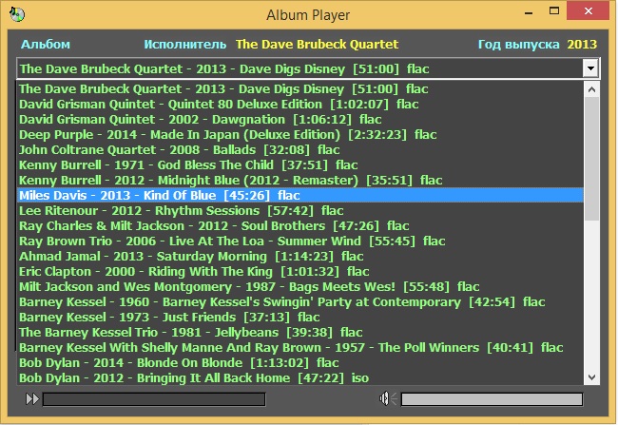Screen dimensions: 618x425
Task: Click the Исполнитель label
Action: 185,45
